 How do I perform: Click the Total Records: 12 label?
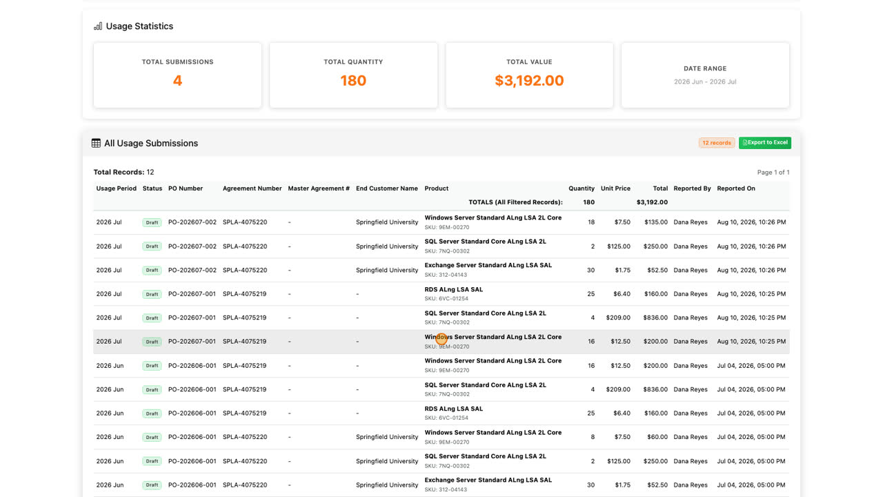[x=123, y=172]
